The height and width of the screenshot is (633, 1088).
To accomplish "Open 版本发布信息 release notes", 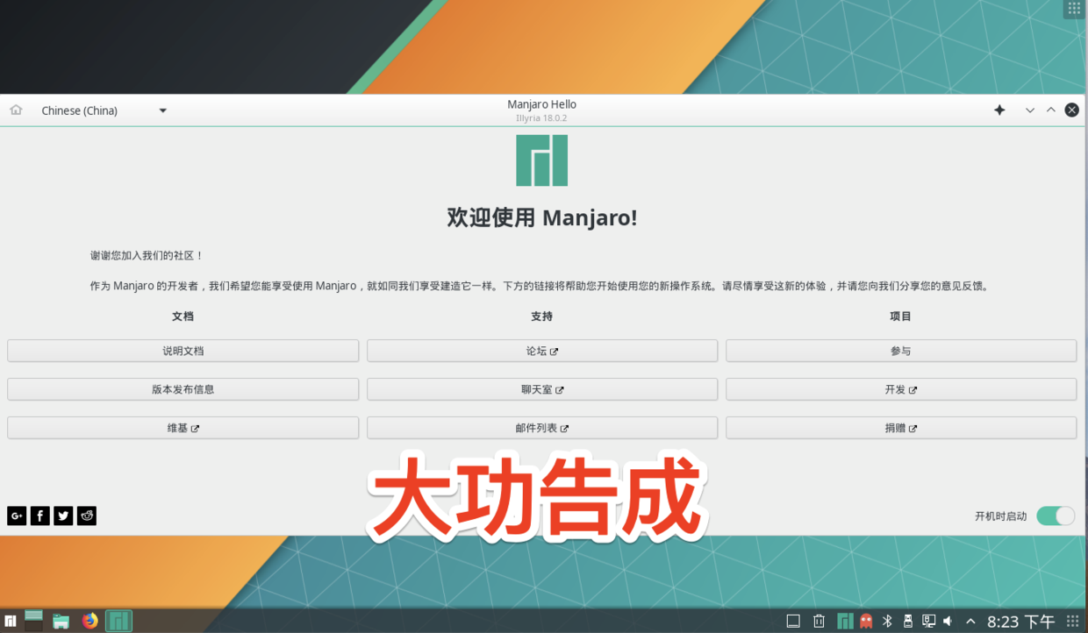I will 183,389.
